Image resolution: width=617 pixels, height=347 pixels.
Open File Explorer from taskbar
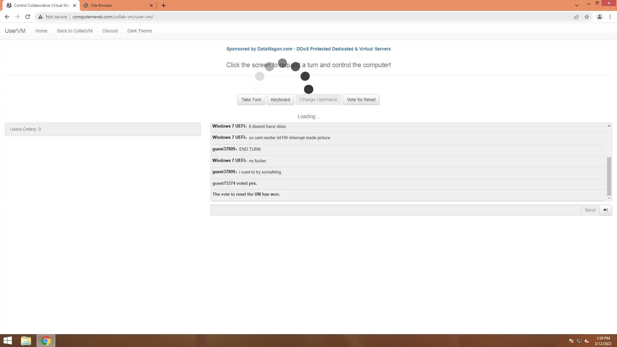[x=26, y=341]
